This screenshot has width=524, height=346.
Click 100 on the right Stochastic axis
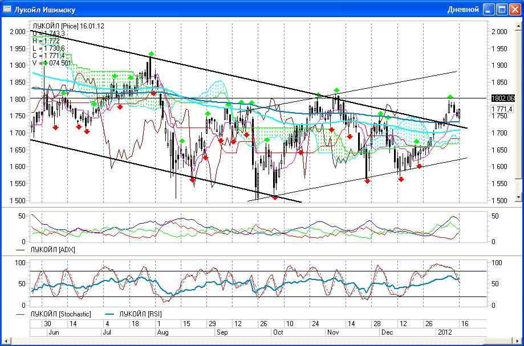pos(497,263)
